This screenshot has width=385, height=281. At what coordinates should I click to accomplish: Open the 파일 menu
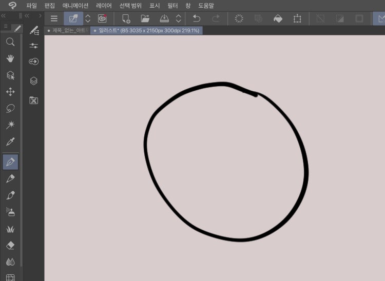pos(31,6)
